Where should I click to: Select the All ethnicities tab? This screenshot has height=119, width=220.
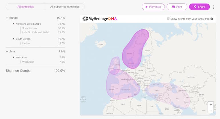(25, 7)
